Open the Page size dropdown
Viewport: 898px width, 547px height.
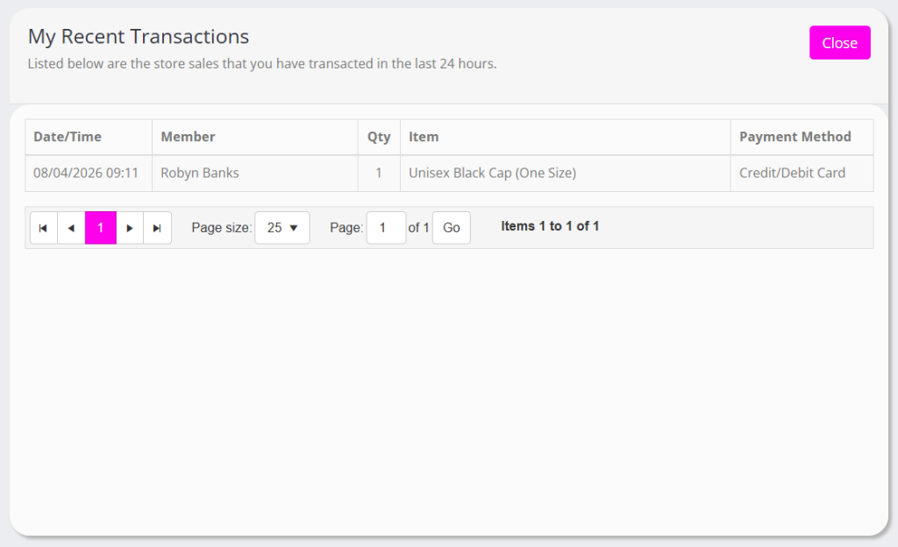282,228
